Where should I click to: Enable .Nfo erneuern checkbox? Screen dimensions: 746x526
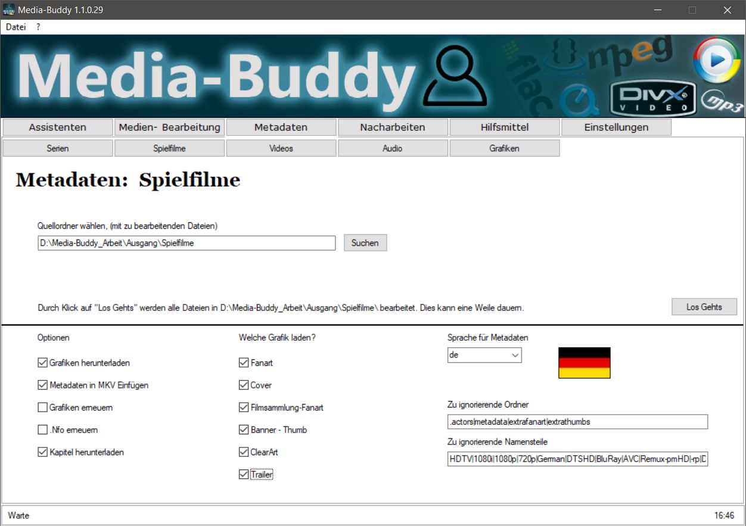point(42,429)
